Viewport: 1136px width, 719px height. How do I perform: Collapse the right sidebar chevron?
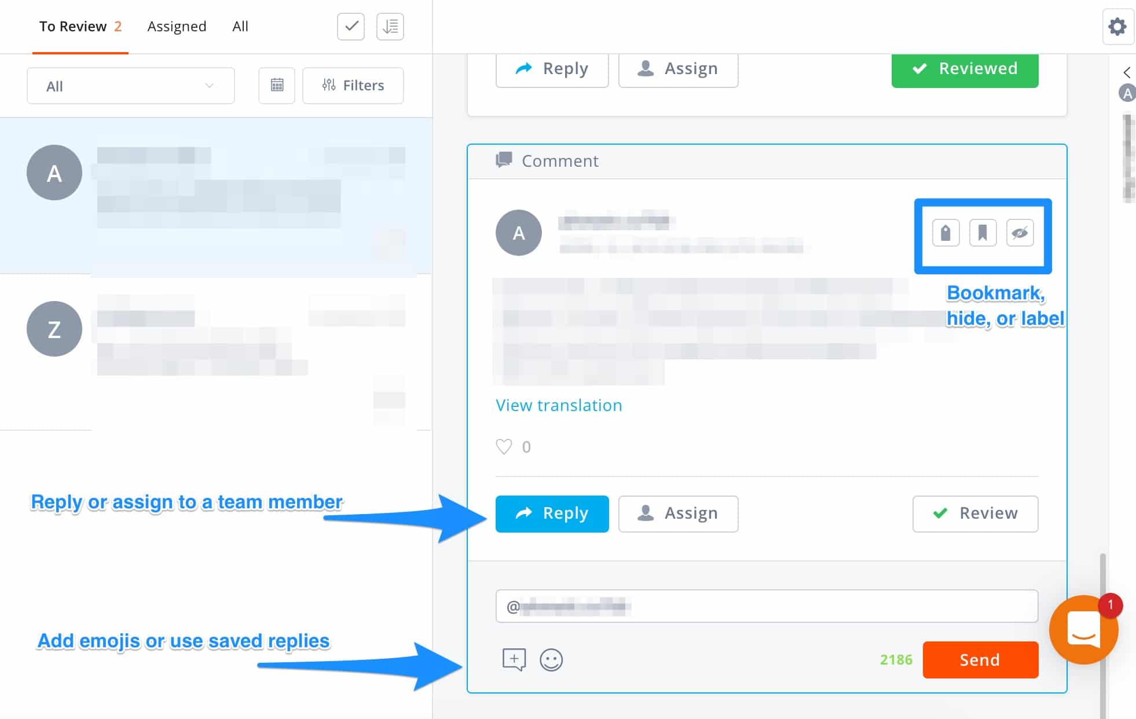(x=1126, y=72)
